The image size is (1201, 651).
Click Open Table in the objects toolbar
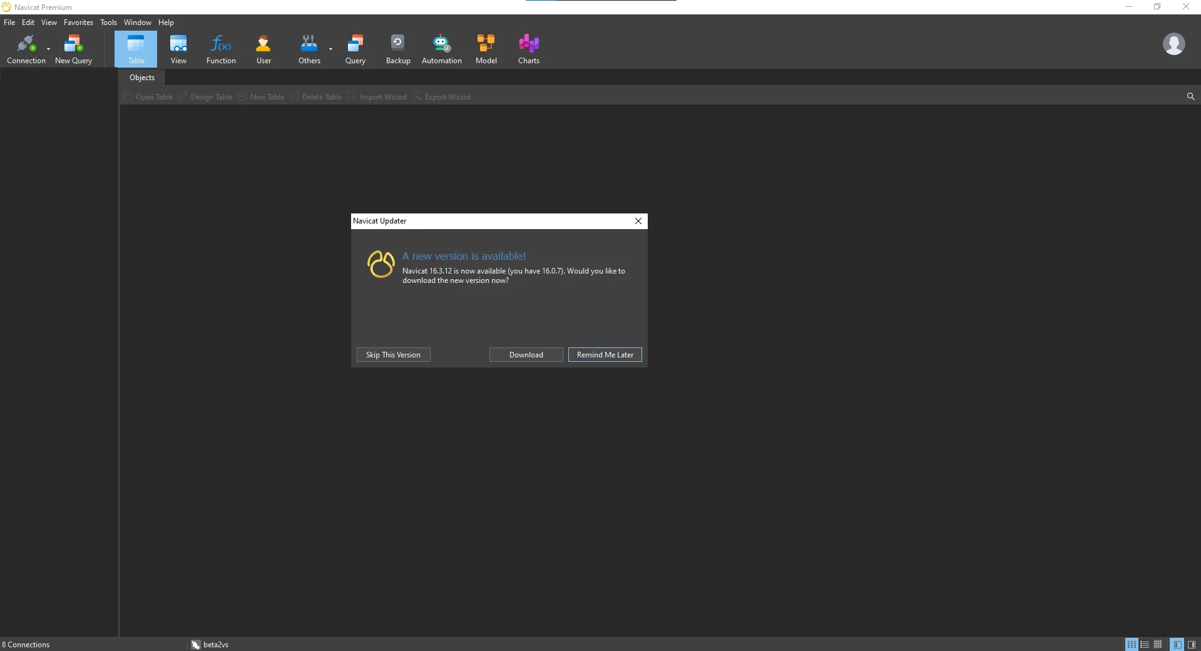click(148, 97)
